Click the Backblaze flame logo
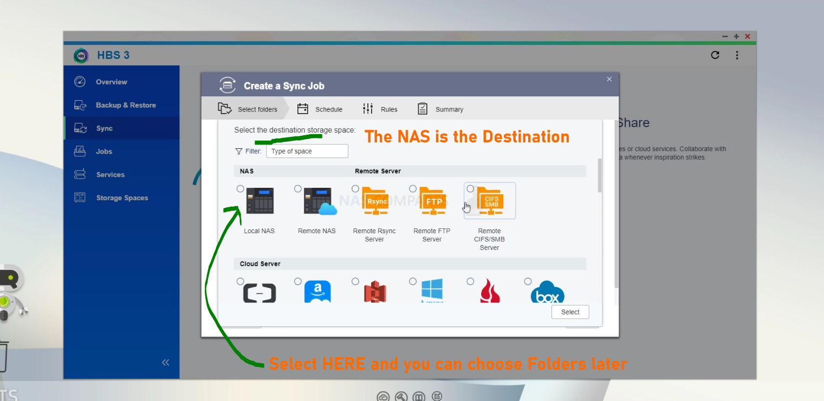This screenshot has height=401, width=824. [x=490, y=291]
